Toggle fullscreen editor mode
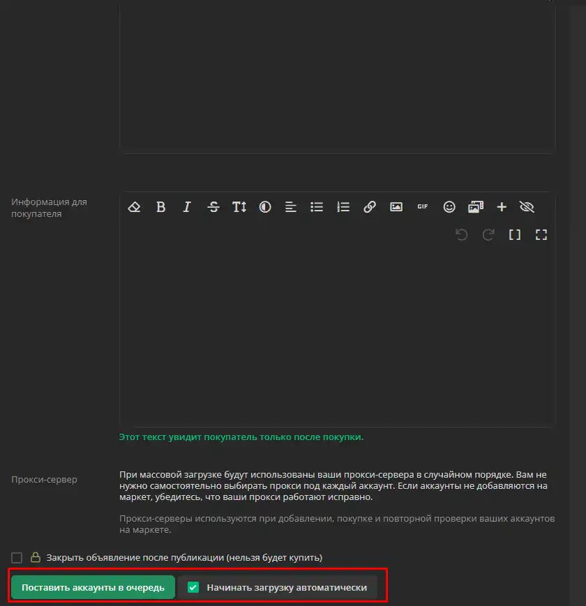 click(x=541, y=235)
